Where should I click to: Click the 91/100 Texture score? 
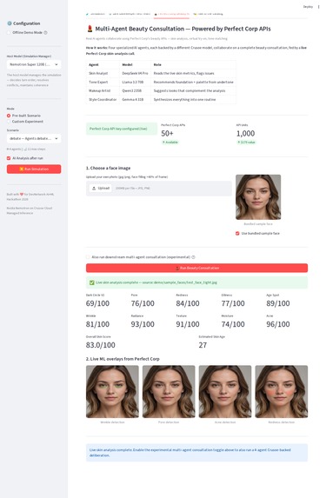pyautogui.click(x=188, y=324)
